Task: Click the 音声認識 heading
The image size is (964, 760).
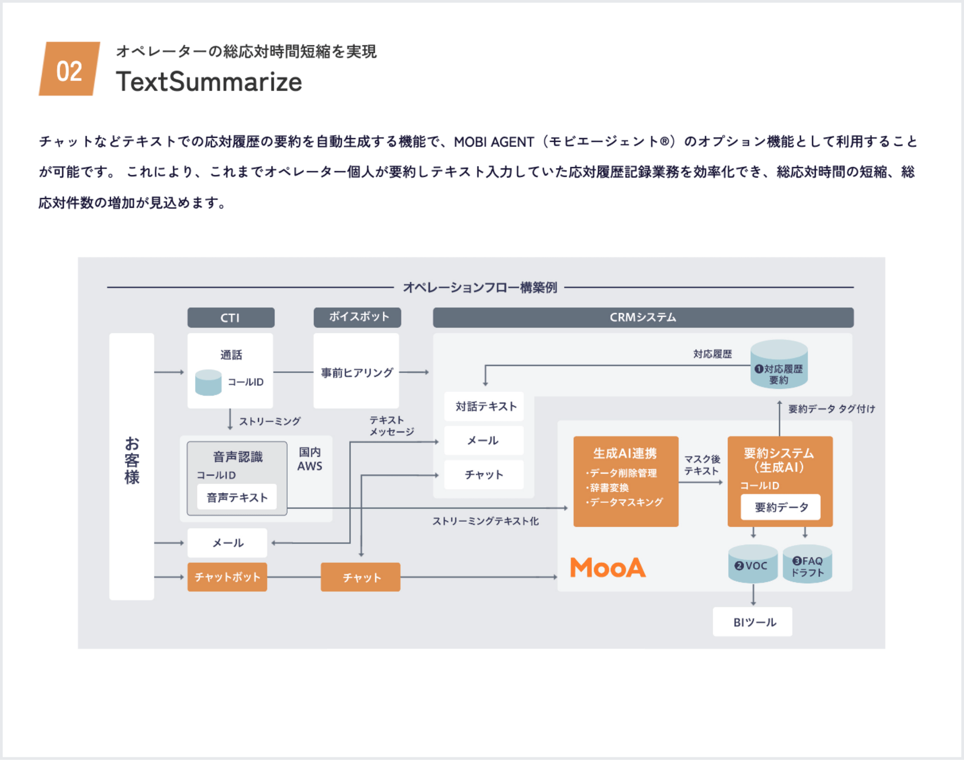Action: click(238, 457)
